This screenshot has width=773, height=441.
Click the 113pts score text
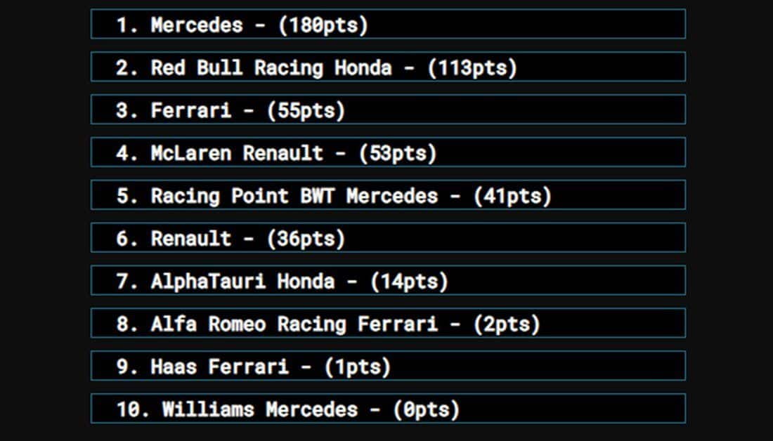pyautogui.click(x=472, y=68)
